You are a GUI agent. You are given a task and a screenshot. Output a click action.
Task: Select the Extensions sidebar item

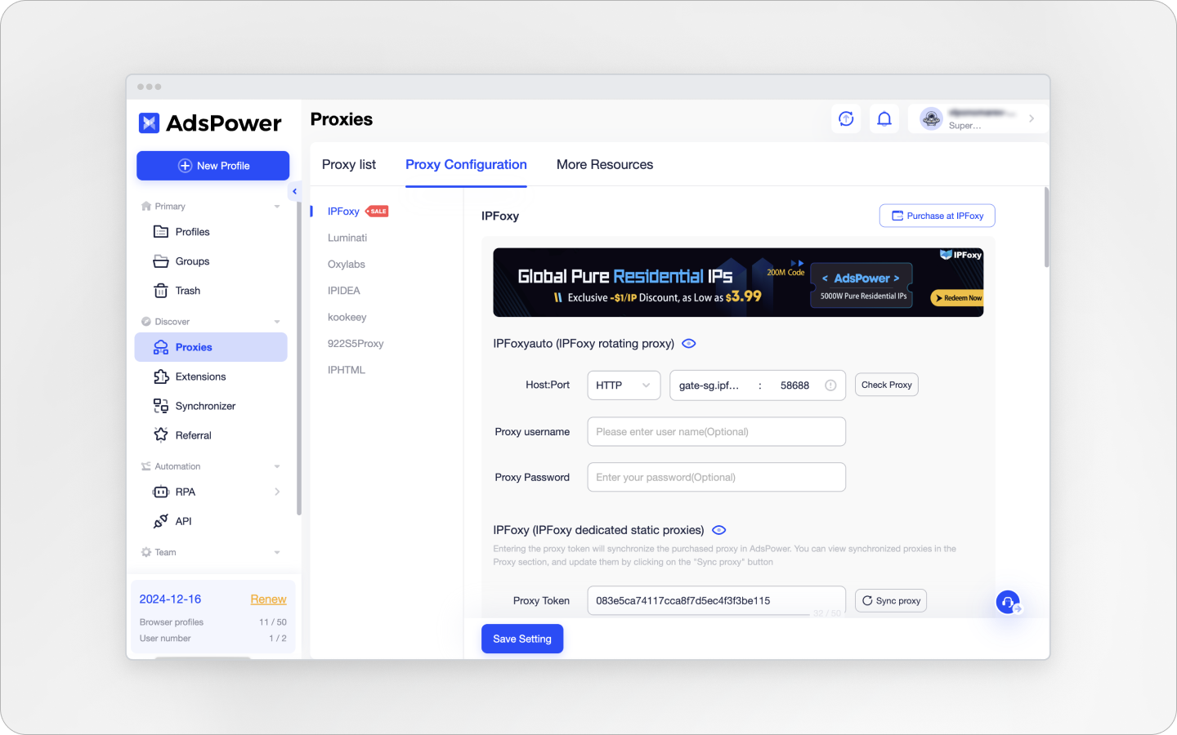coord(200,376)
